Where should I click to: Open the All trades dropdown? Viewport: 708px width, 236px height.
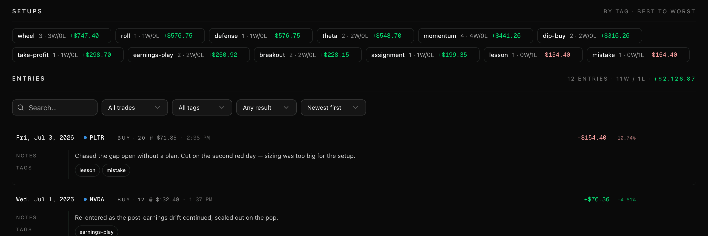(x=135, y=107)
